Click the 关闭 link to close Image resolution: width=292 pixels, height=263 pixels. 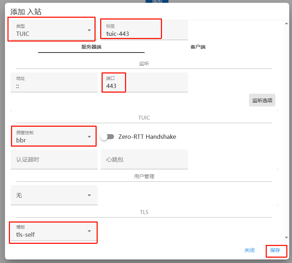(x=250, y=251)
